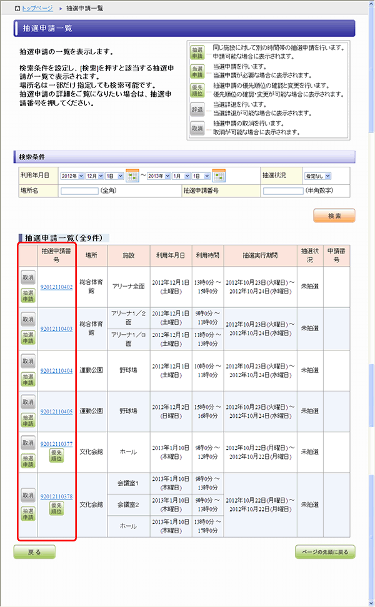Click the 抽選状況 column header
Screen dimensions: 375x607
[x=310, y=255]
